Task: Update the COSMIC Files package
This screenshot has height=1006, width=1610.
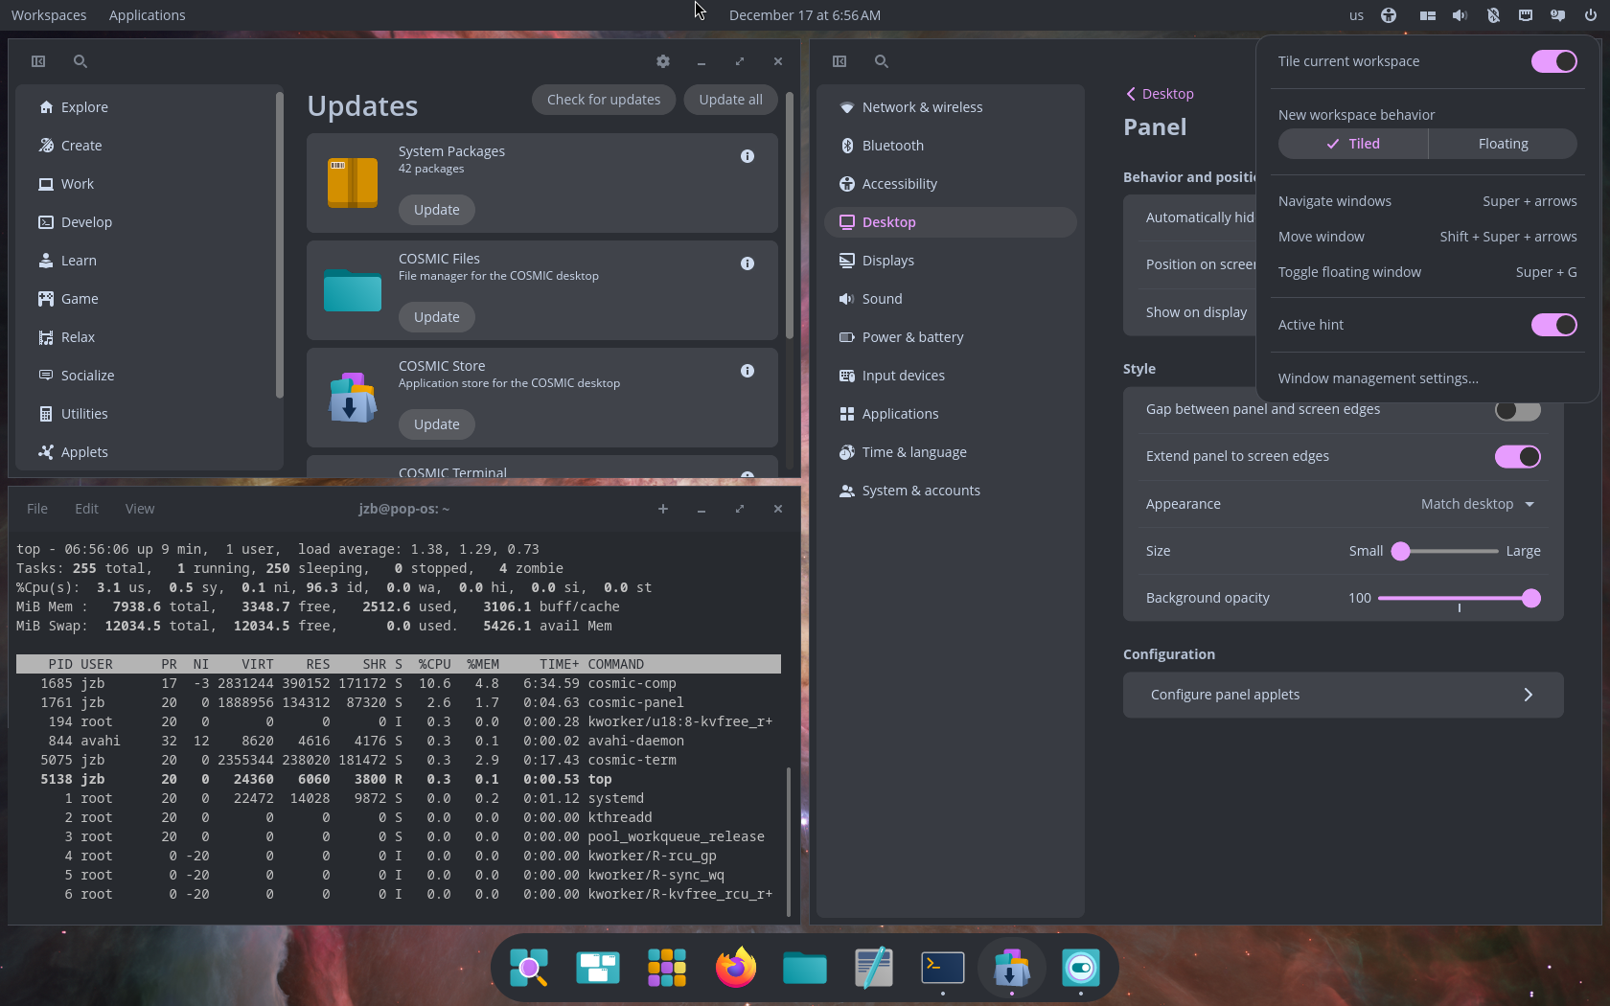Action: pos(436,316)
